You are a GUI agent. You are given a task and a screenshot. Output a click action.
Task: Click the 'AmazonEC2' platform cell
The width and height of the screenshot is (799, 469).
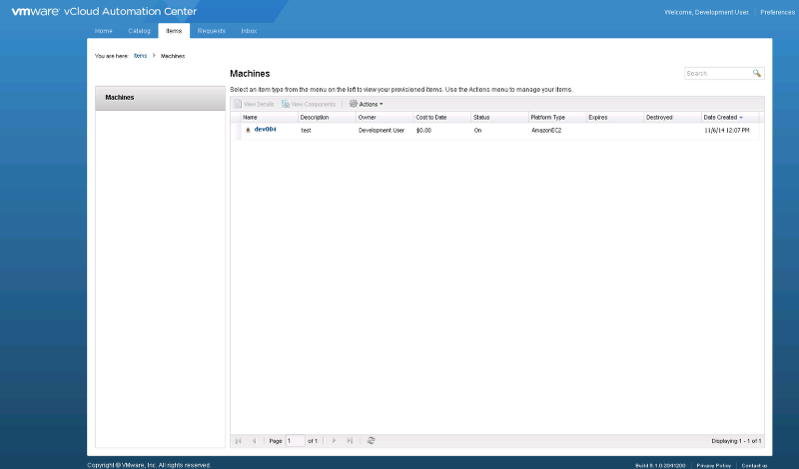[x=546, y=131]
